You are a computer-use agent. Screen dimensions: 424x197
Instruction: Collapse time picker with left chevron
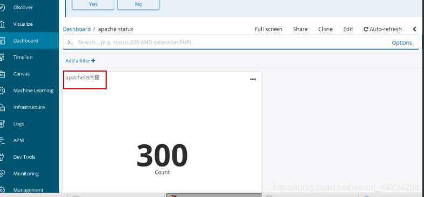point(414,29)
